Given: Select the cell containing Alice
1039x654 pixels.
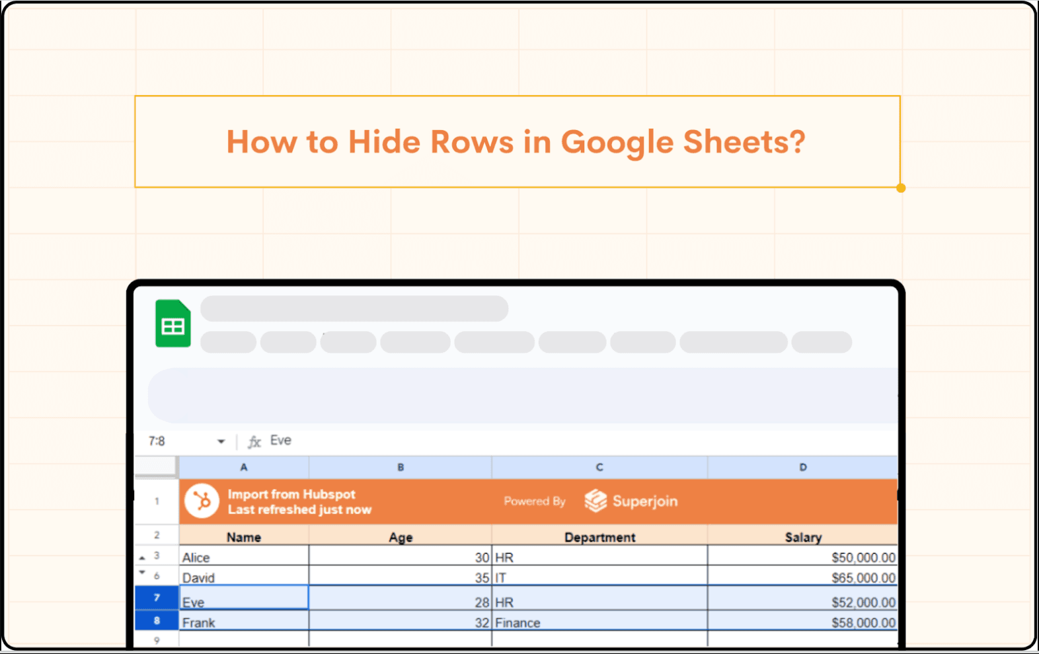Looking at the screenshot, I should pos(244,556).
